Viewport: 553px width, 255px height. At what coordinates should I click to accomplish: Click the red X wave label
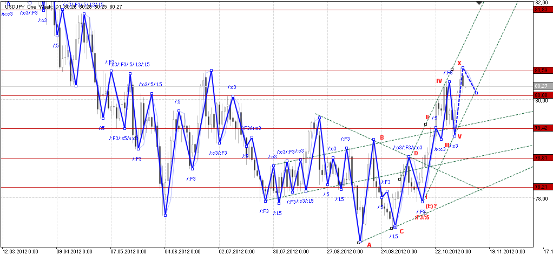point(460,64)
